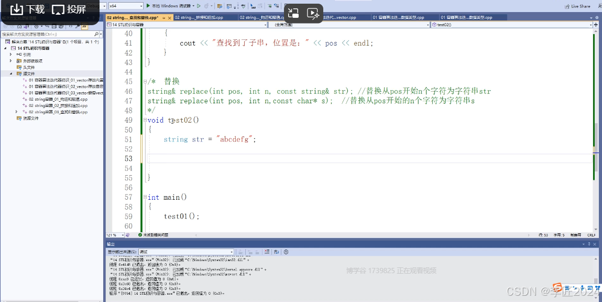
Task: Pin the active 查找和替换.cpp tab
Action: click(164, 18)
